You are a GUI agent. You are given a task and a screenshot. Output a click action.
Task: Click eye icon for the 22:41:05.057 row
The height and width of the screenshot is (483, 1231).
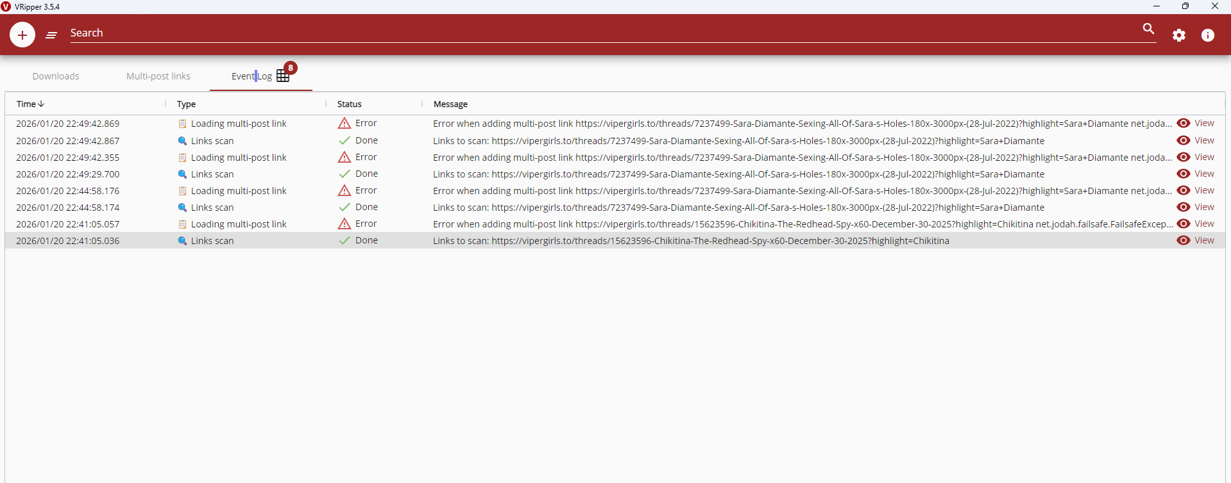1184,224
